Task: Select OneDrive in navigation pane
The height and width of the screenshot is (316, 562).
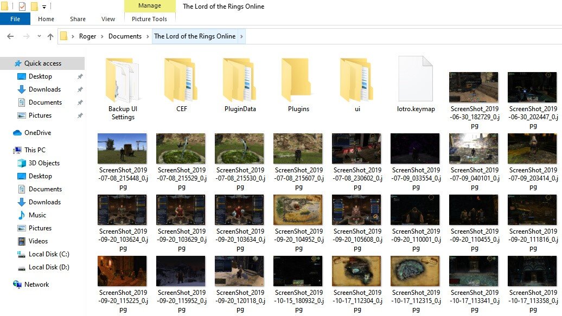Action: (x=37, y=133)
